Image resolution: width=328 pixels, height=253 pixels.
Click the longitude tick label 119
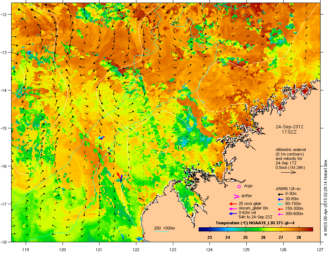[x=26, y=249]
